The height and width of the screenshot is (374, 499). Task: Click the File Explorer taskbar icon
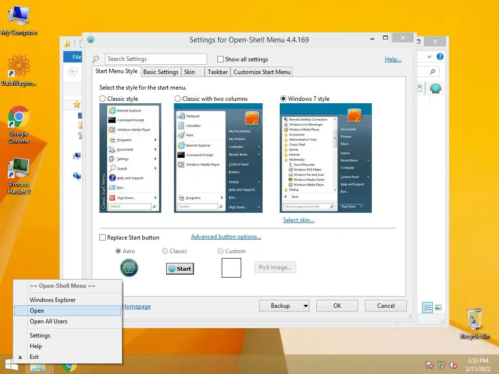(38, 368)
